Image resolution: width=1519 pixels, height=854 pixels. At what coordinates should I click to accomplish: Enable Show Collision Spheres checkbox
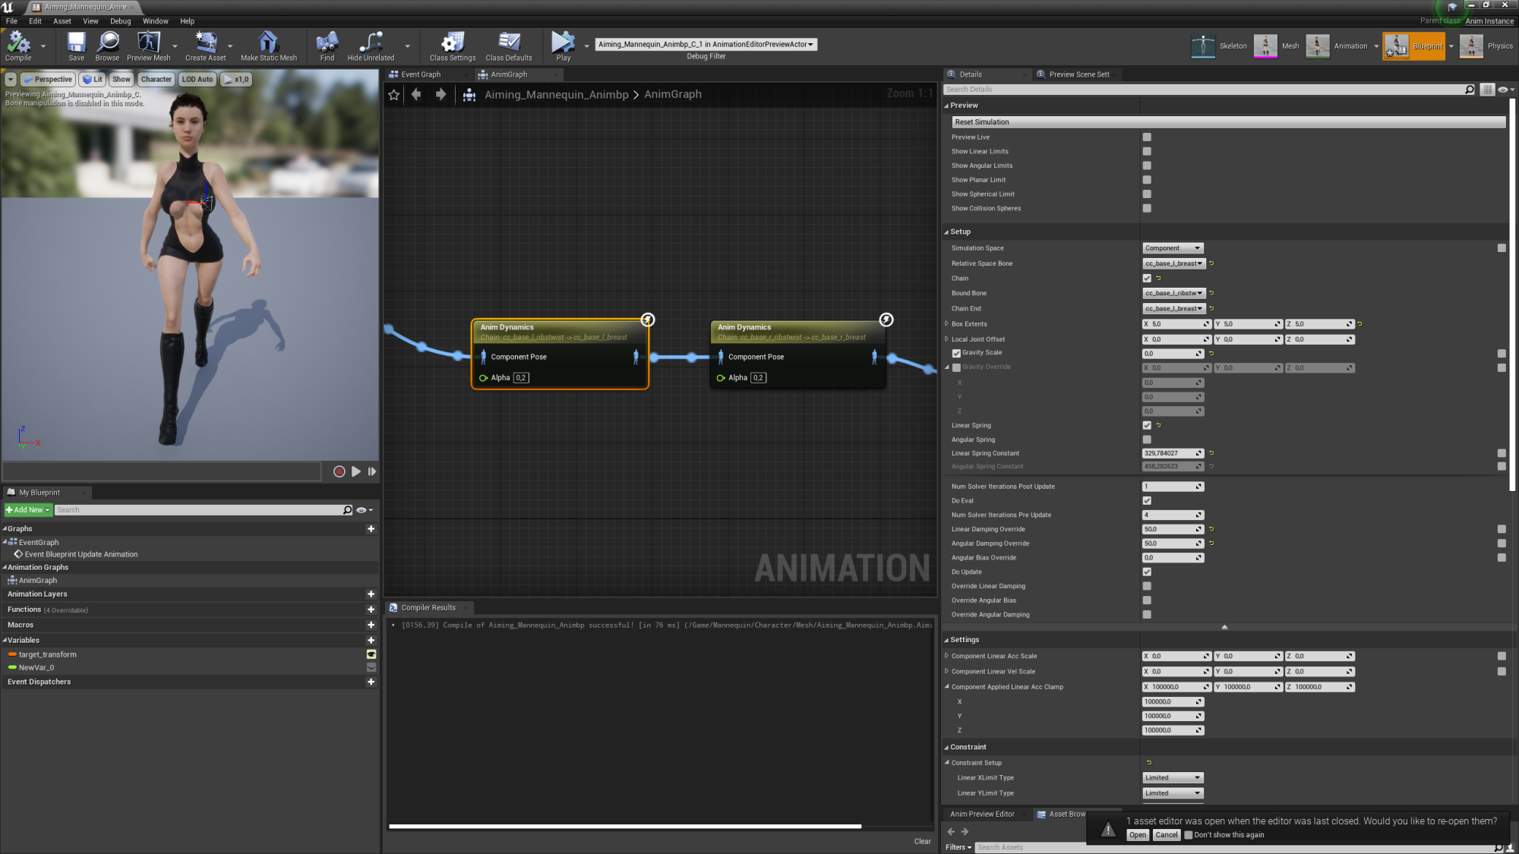pos(1147,208)
